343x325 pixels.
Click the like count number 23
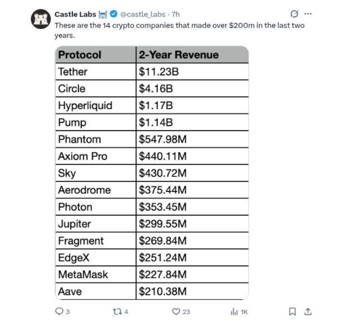point(186,312)
